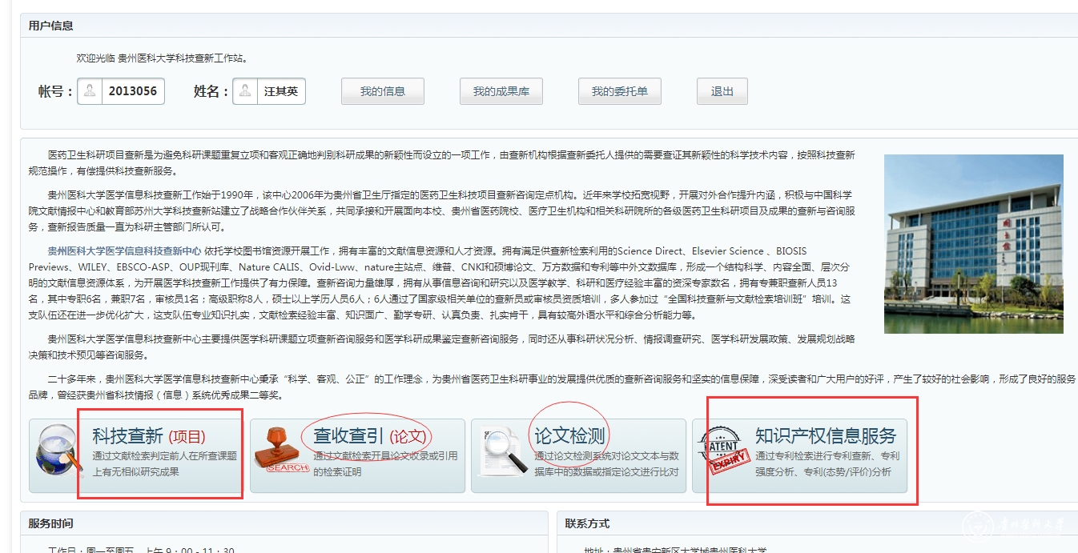Log out with the 退出 button
This screenshot has width=1078, height=553.
point(722,91)
